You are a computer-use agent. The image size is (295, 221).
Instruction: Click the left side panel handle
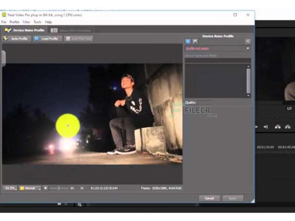4,58
